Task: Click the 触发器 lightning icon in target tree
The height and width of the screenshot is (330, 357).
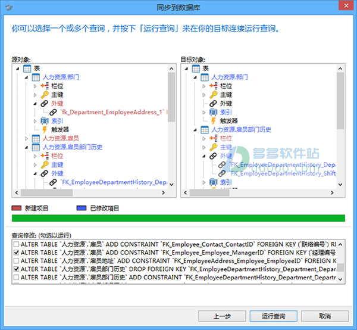Action: pos(214,121)
